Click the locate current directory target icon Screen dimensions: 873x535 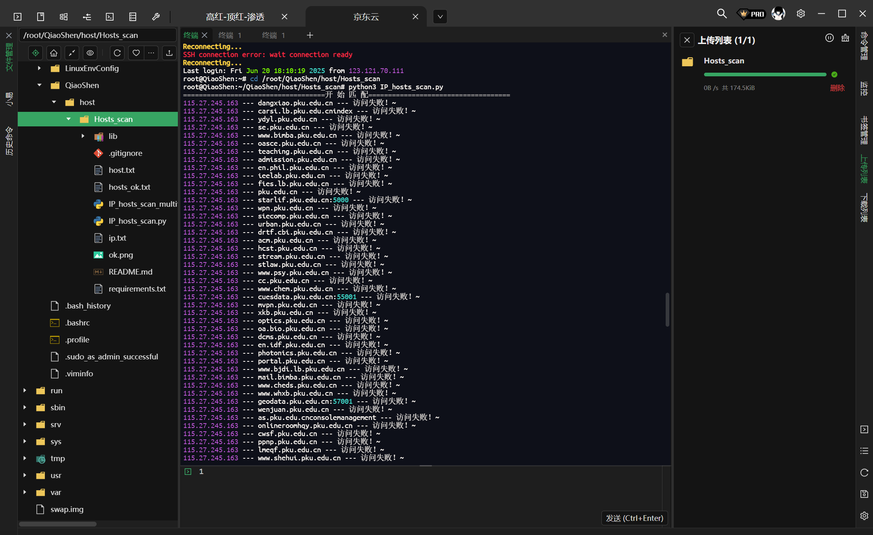tap(36, 53)
